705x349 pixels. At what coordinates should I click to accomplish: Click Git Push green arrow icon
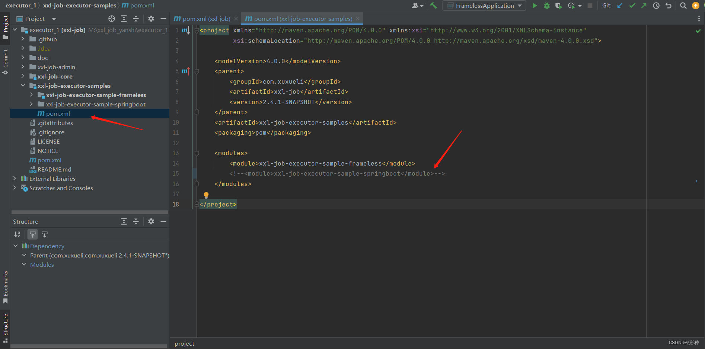[x=644, y=6]
